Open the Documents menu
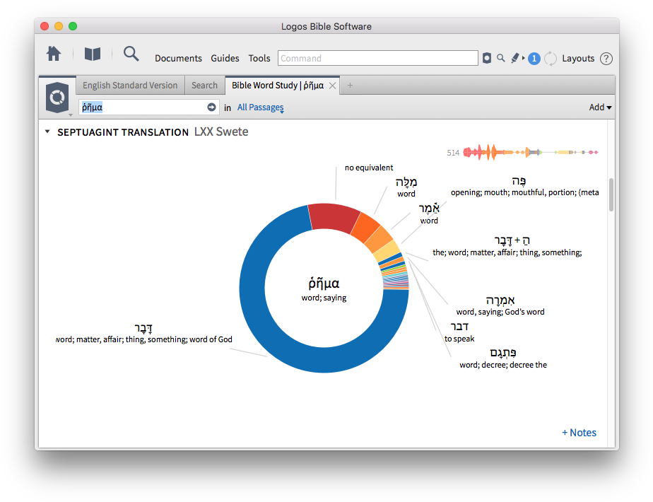 point(178,58)
